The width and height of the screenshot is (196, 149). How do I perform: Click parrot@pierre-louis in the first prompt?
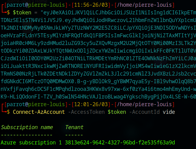36,5
